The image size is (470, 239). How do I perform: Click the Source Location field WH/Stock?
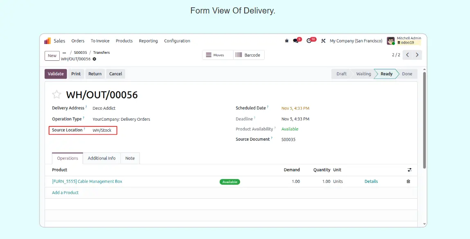coord(102,131)
